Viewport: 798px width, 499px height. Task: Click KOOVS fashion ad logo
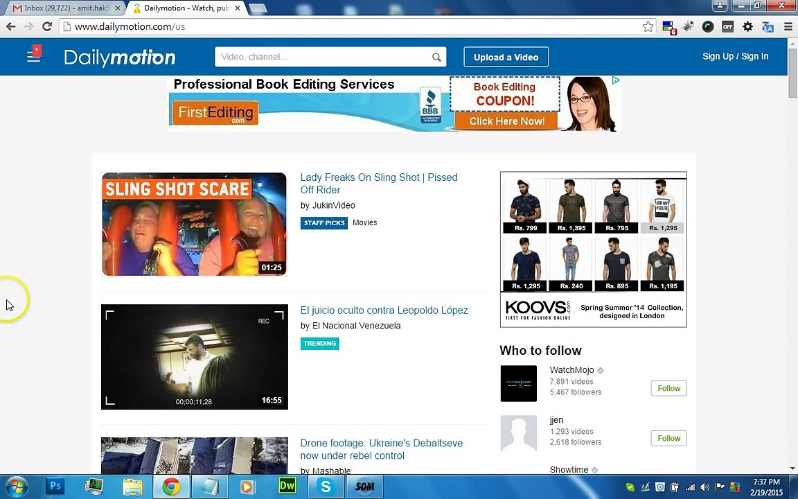(538, 310)
